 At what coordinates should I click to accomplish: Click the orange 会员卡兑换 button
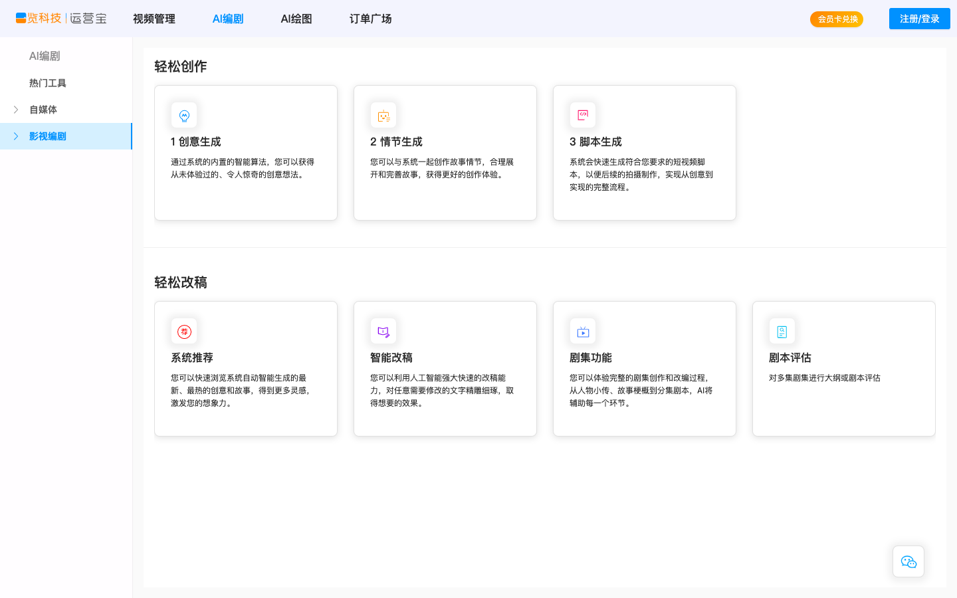[837, 19]
